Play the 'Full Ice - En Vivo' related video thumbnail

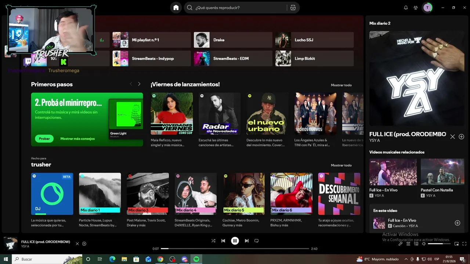point(393,172)
